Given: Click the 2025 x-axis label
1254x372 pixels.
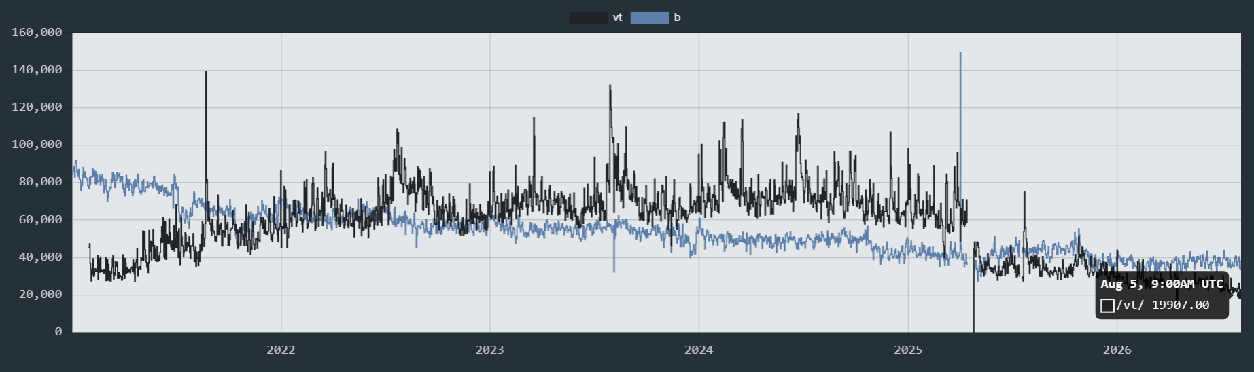Looking at the screenshot, I should tap(908, 350).
